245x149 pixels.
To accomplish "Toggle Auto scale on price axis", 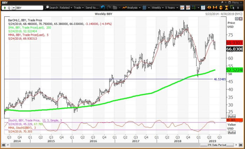I will point(231,116).
